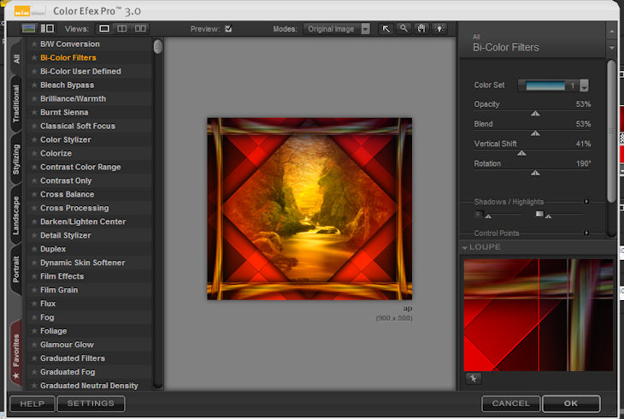Switch to split preview view
The width and height of the screenshot is (624, 419).
pyautogui.click(x=122, y=28)
